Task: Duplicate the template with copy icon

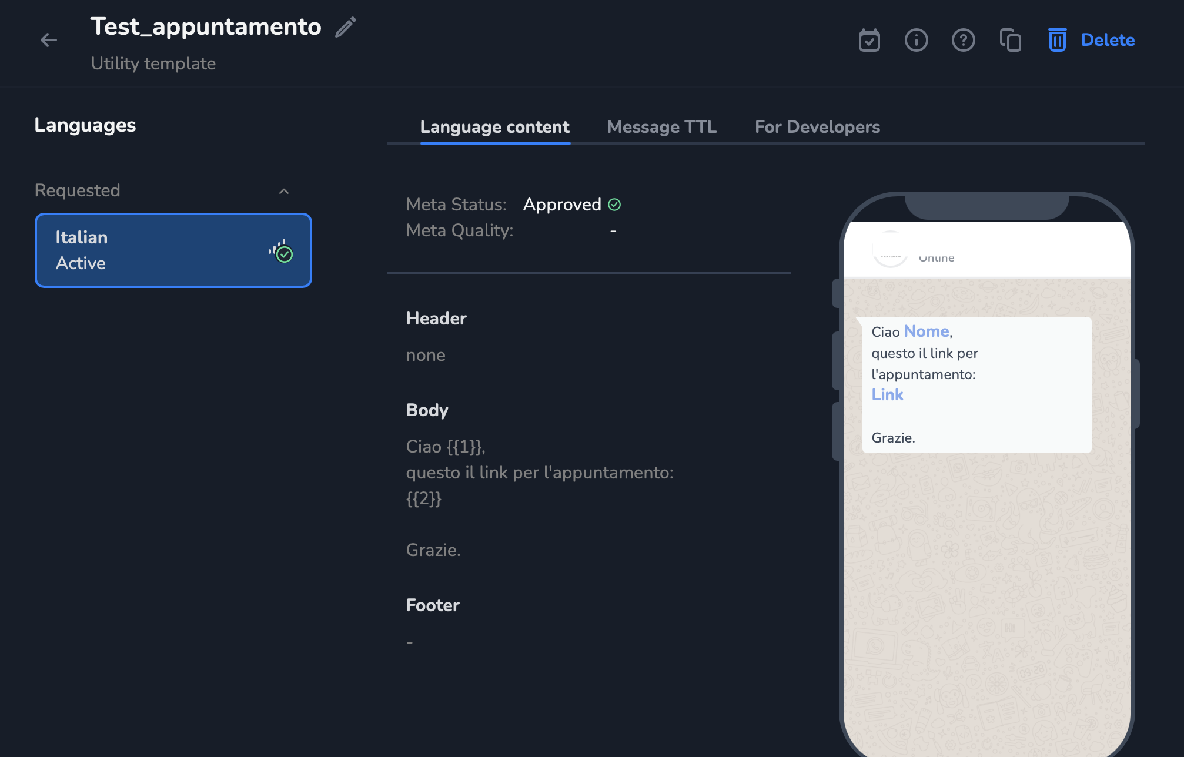Action: (1010, 40)
